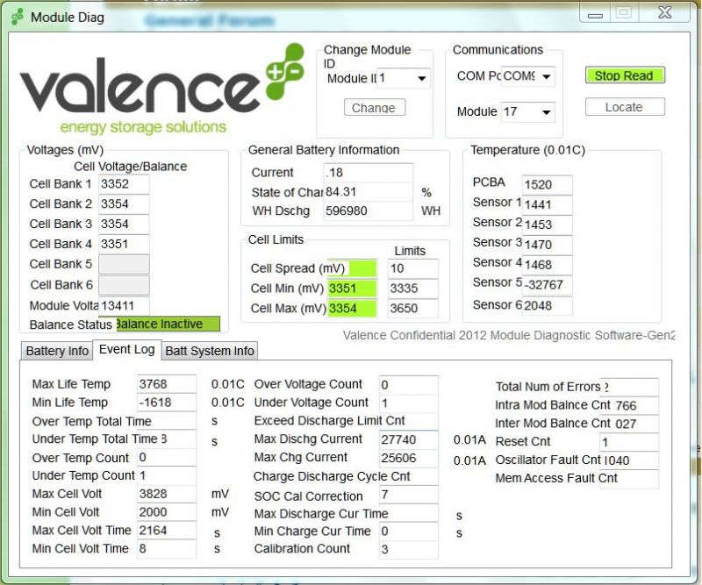Click the Reset Cnt field

coord(629,442)
